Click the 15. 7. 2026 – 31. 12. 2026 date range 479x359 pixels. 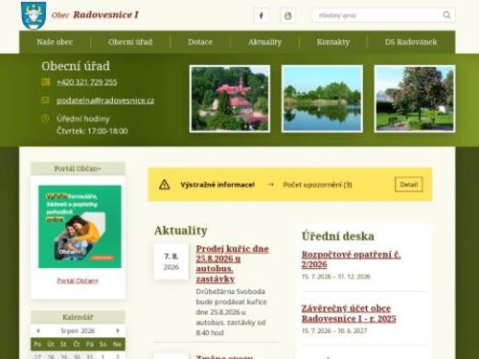[336, 277]
